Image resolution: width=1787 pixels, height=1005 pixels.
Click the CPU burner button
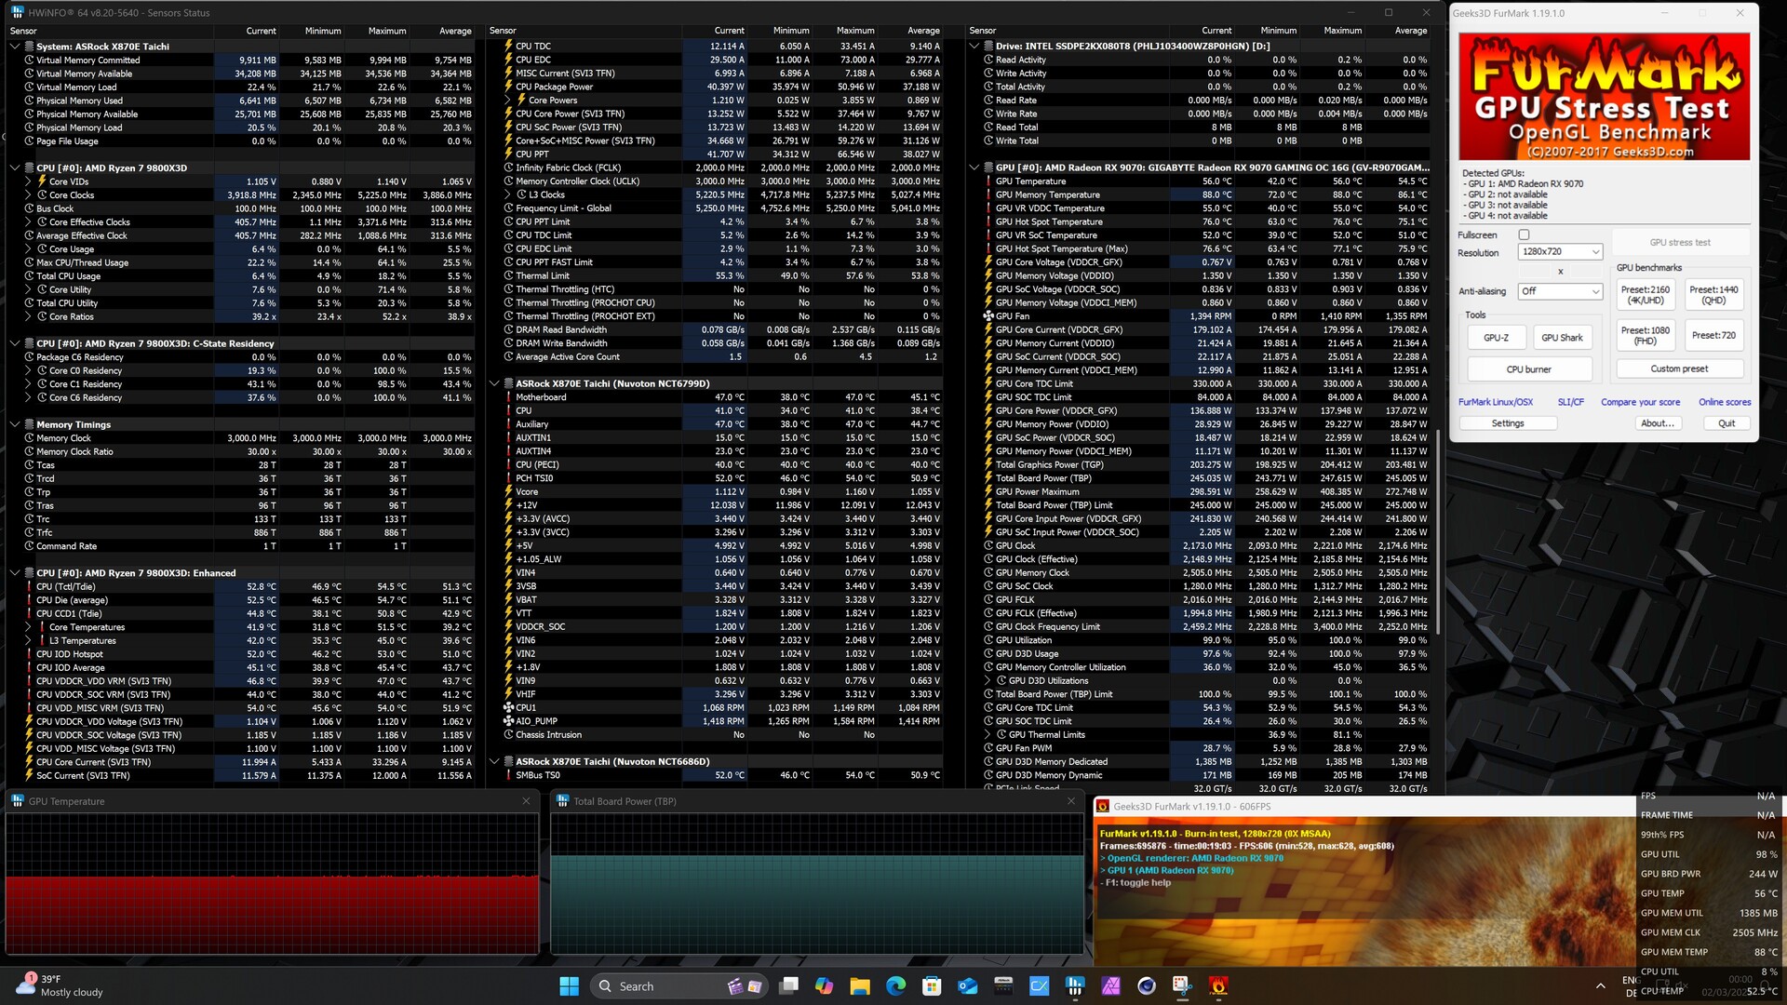click(1528, 369)
